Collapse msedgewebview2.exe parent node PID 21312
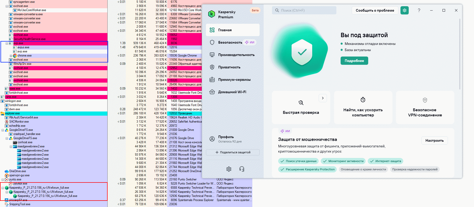Viewport: 474px width, 207px height. coord(11,146)
